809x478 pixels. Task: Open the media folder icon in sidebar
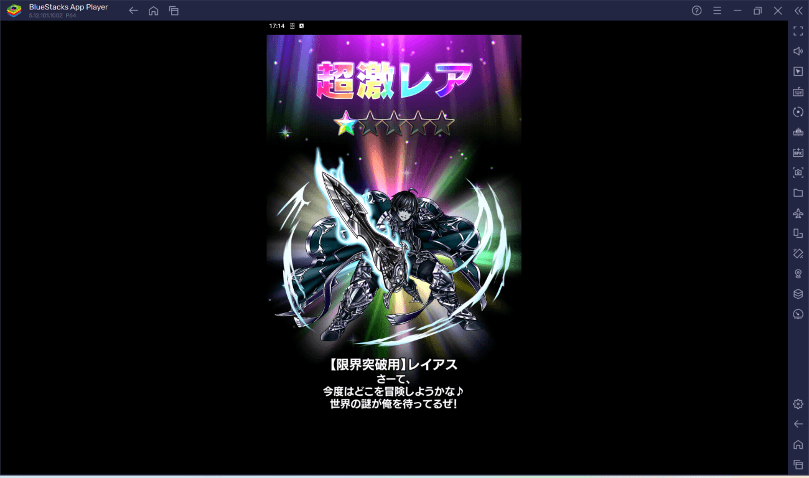point(798,193)
